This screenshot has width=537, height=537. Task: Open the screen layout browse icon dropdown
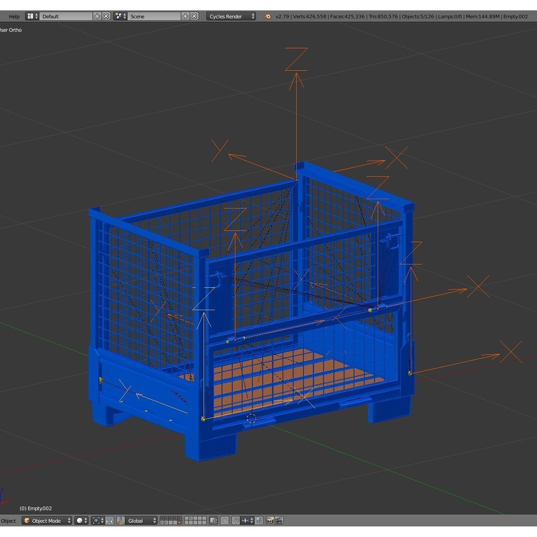coord(32,16)
